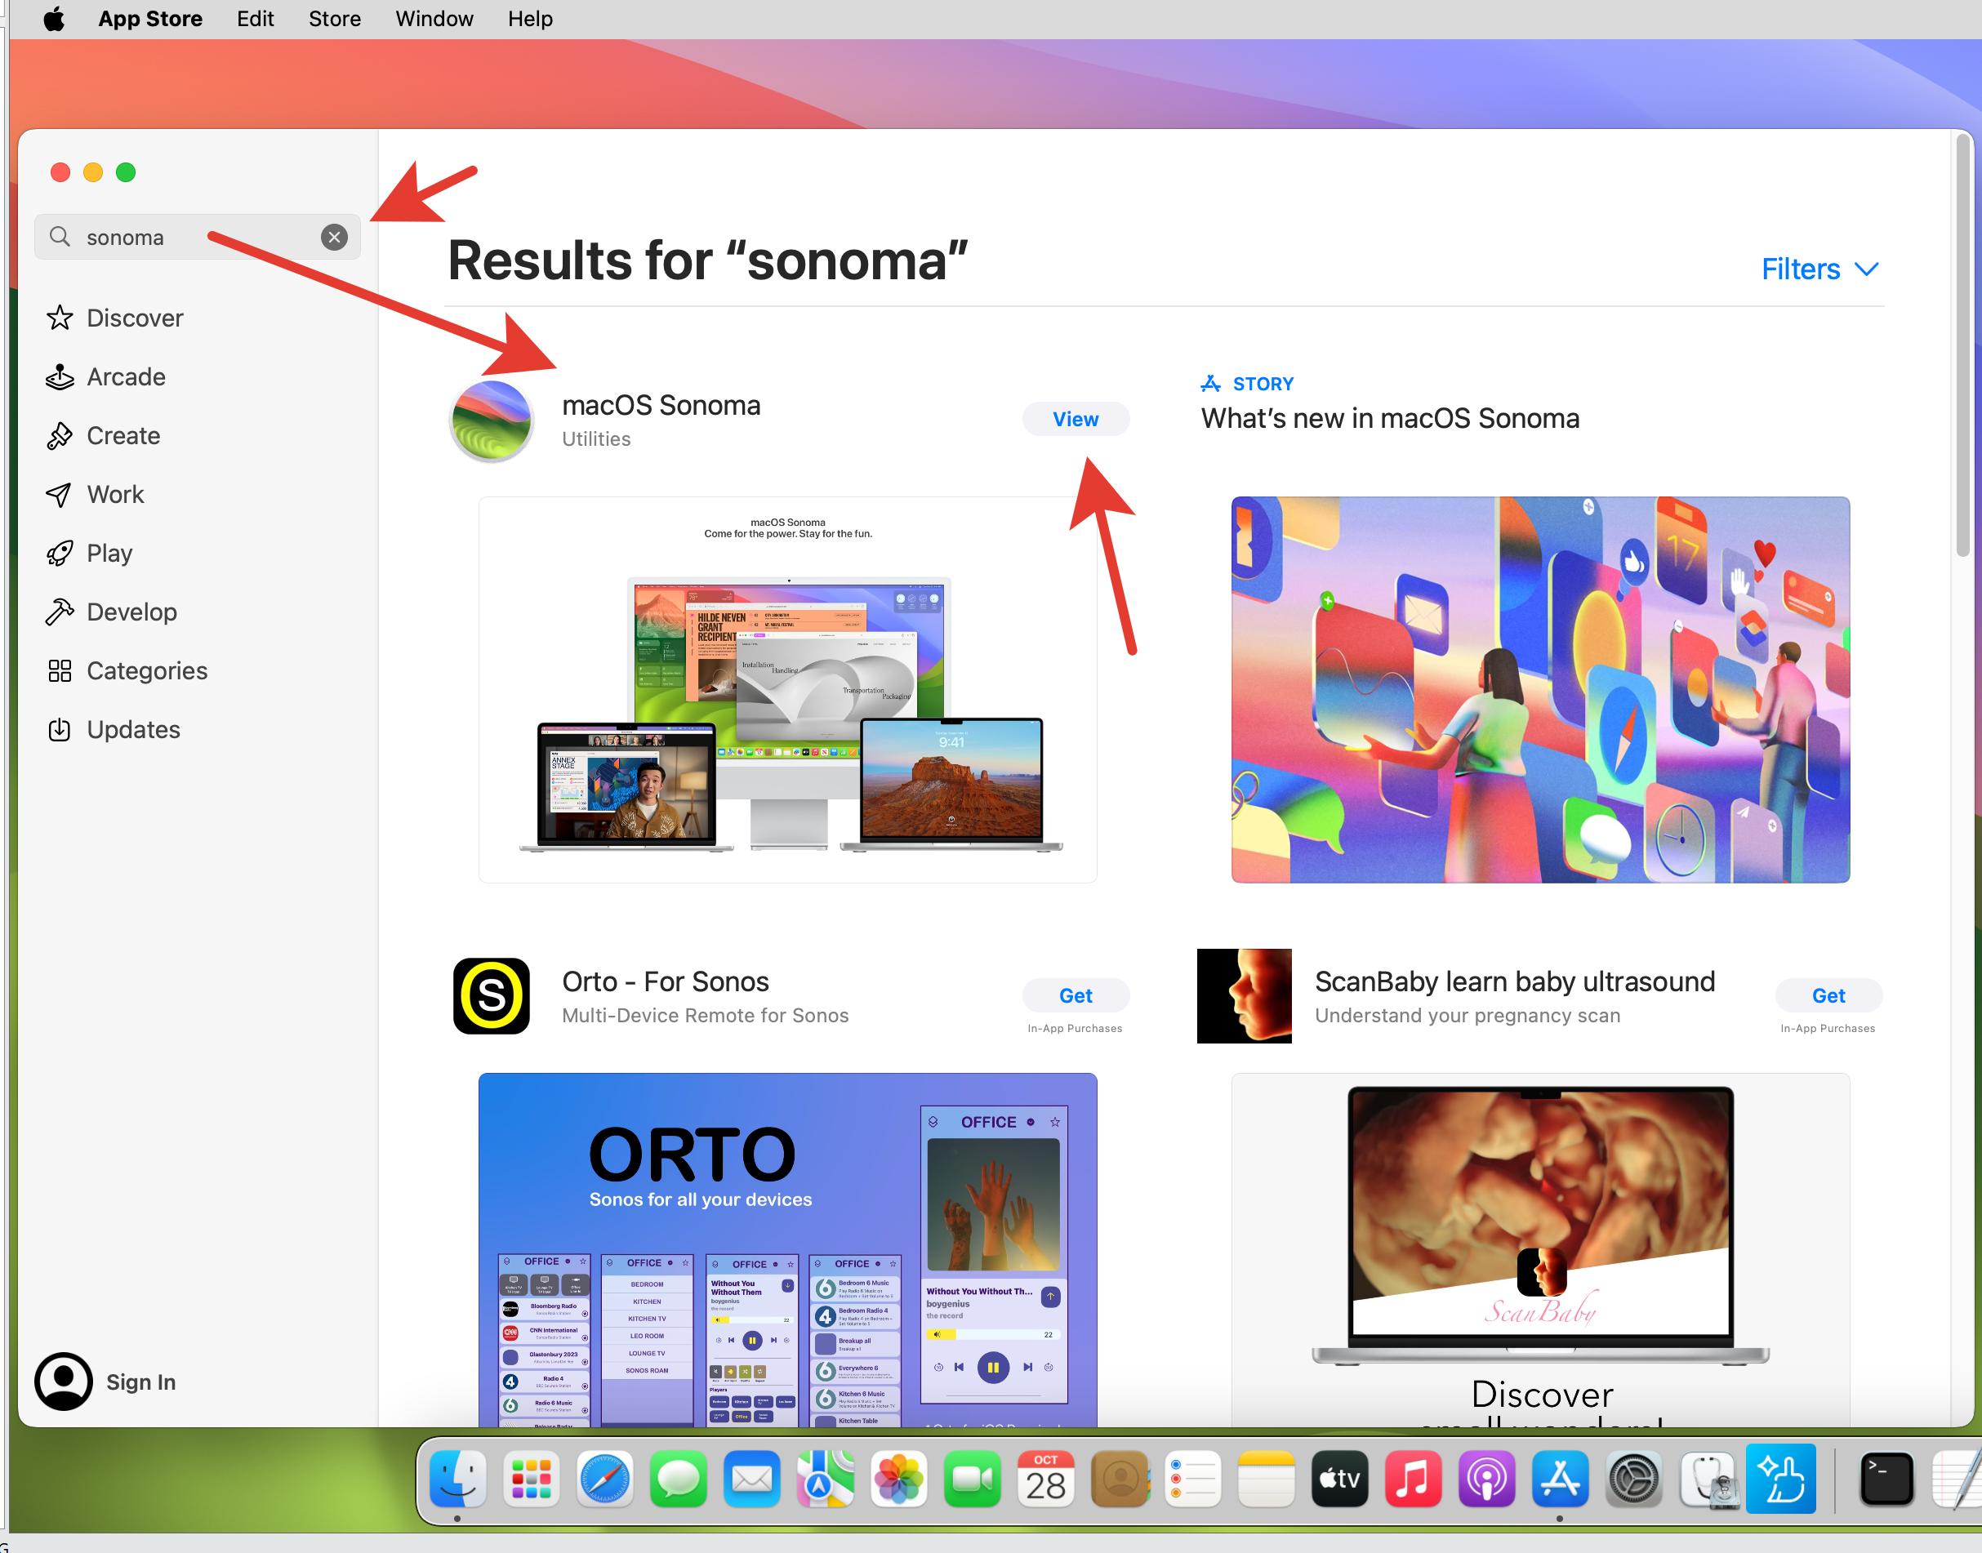Screen dimensions: 1982x1553
Task: Select the Work section in the sidebar
Action: click(95, 495)
